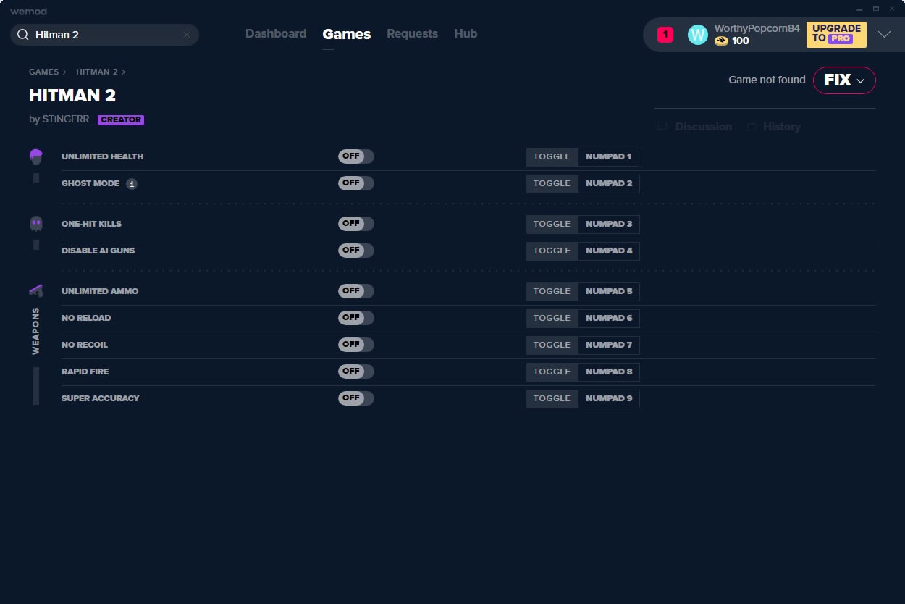
Task: Click the ghost enemies category icon
Action: click(36, 224)
